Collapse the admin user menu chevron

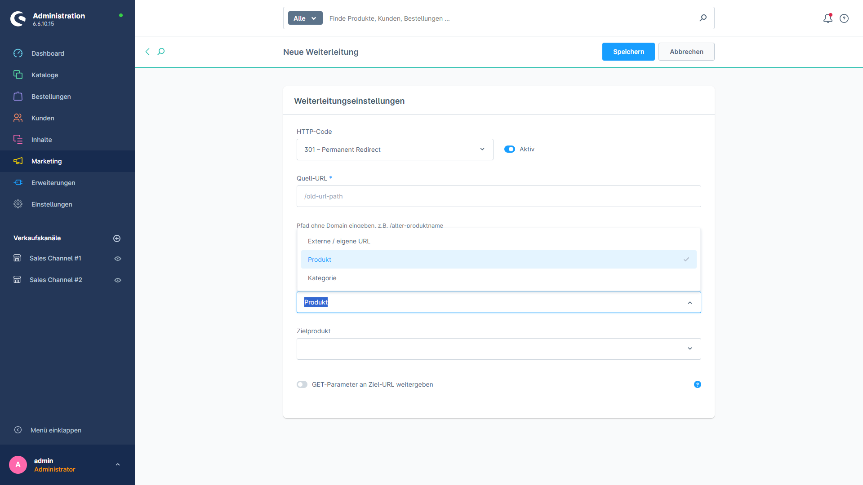(x=118, y=464)
